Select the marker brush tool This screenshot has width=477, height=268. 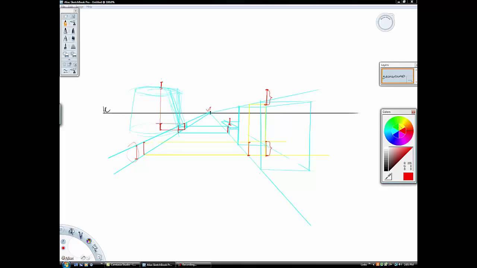[65, 31]
